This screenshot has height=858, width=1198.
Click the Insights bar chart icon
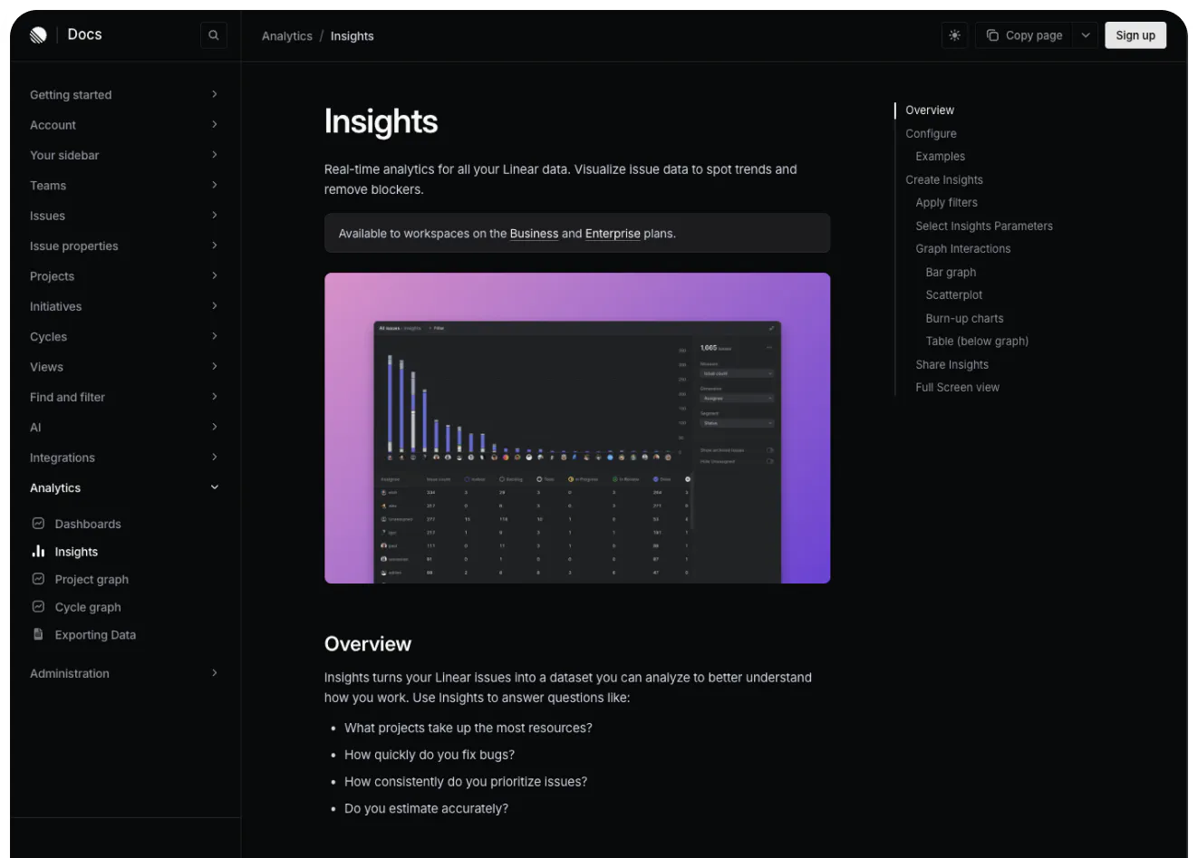coord(38,551)
